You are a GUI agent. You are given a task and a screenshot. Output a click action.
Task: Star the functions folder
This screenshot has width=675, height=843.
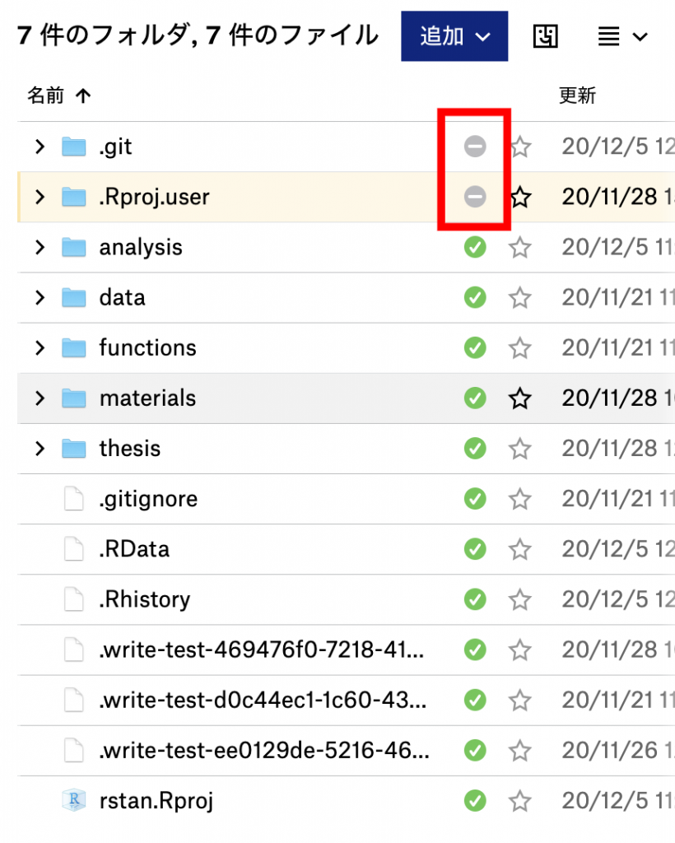pos(519,348)
